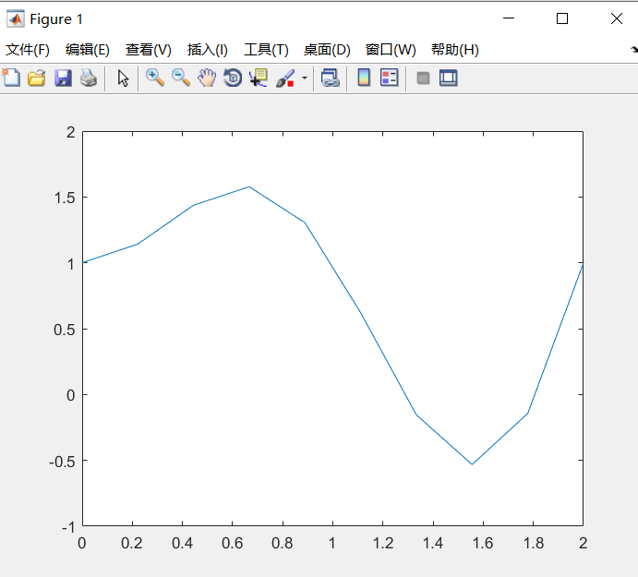Select the Rotate 3D tool
Screen dimensions: 638x577
(233, 78)
